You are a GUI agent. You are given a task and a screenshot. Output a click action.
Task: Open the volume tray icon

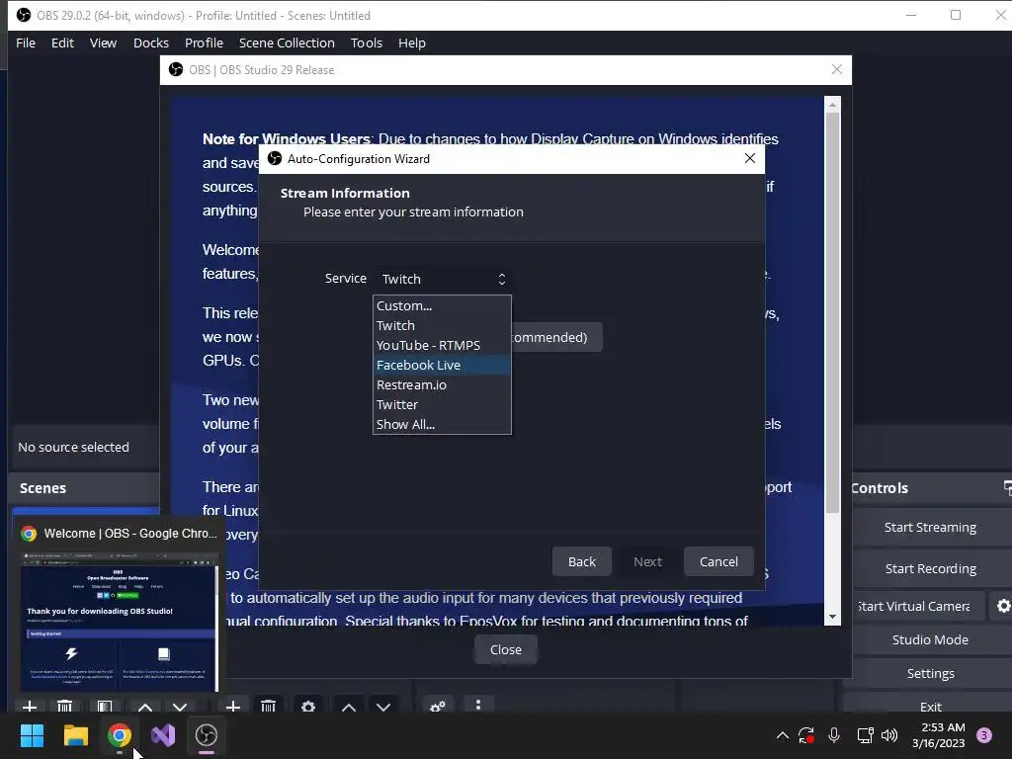(x=889, y=735)
